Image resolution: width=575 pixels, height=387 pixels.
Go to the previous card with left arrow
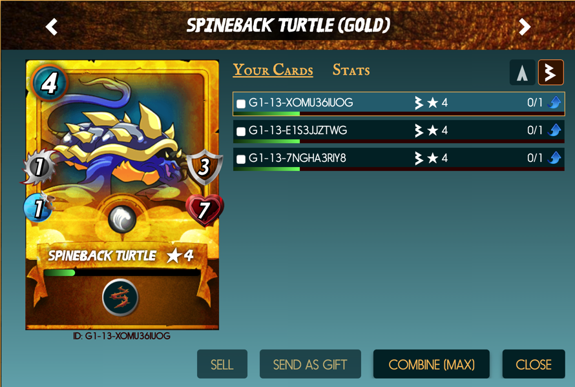click(x=51, y=26)
